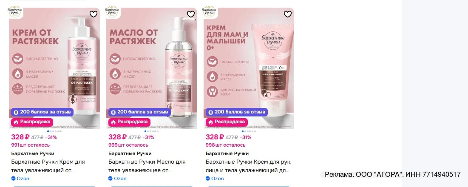Image resolution: width=468 pixels, height=187 pixels.
Task: Click Бархатные Ручки logo on oil card
Action: point(111,12)
